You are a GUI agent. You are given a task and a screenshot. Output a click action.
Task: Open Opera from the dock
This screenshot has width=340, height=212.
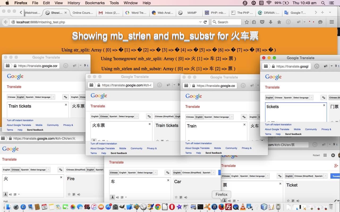172,207
